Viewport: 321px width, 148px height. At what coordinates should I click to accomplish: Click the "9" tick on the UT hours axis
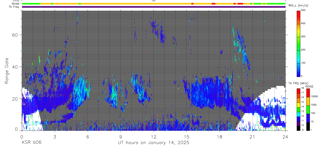tap(121, 137)
